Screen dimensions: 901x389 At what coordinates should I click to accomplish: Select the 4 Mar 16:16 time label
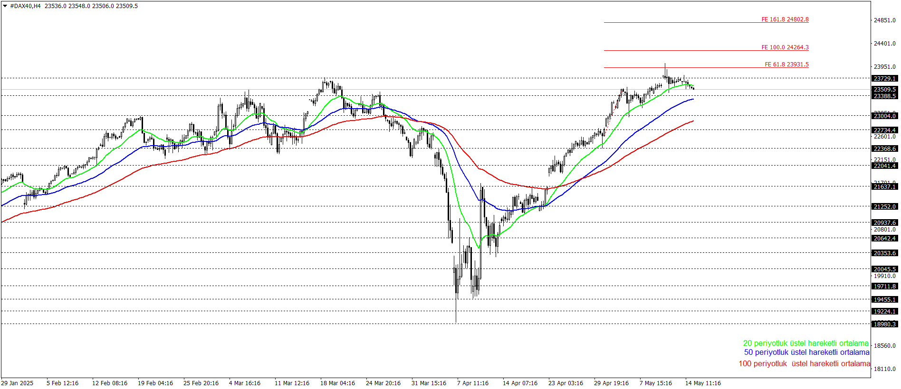[x=245, y=383]
